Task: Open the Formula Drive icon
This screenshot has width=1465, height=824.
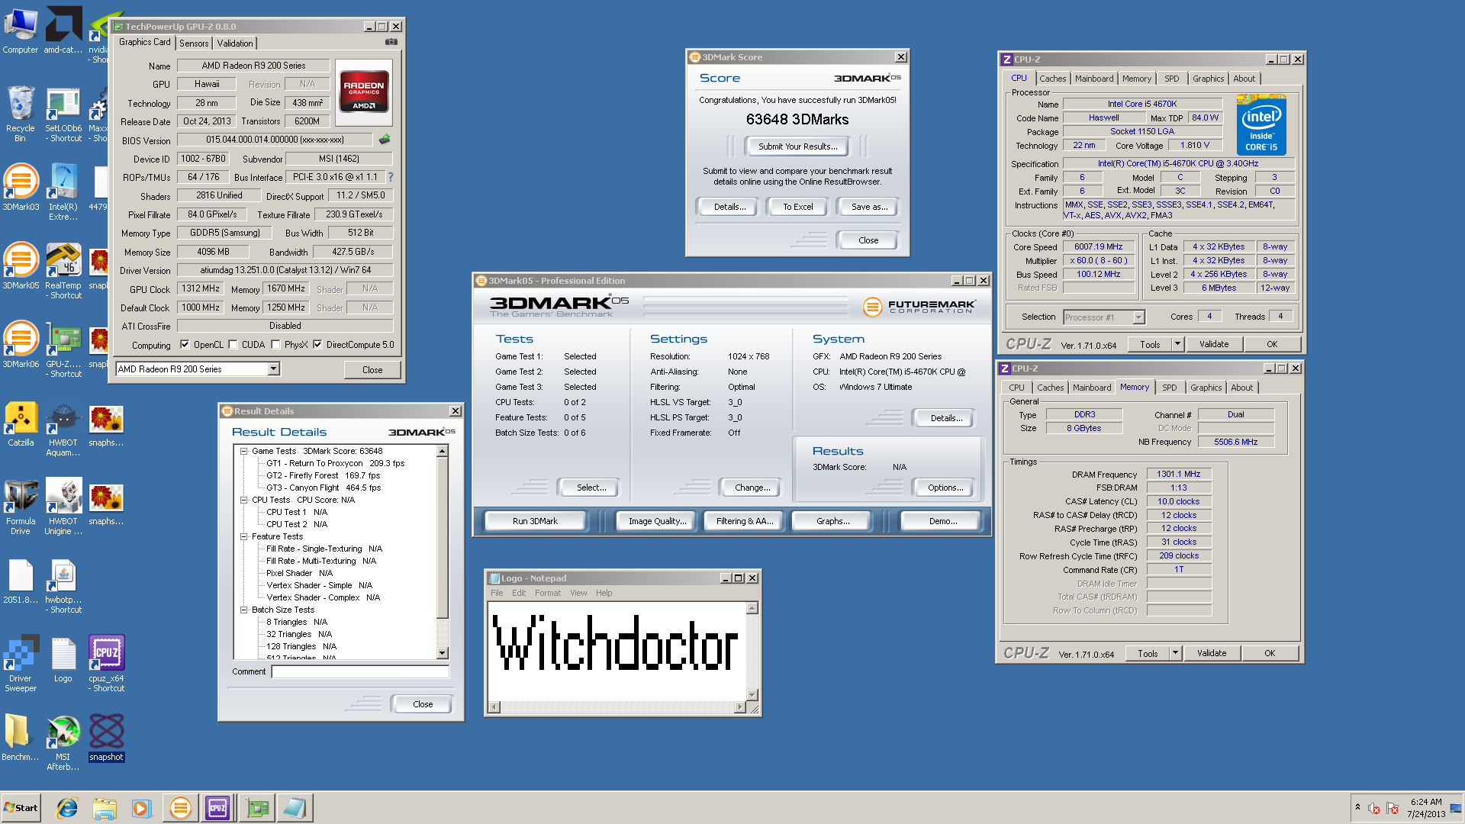Action: click(21, 507)
